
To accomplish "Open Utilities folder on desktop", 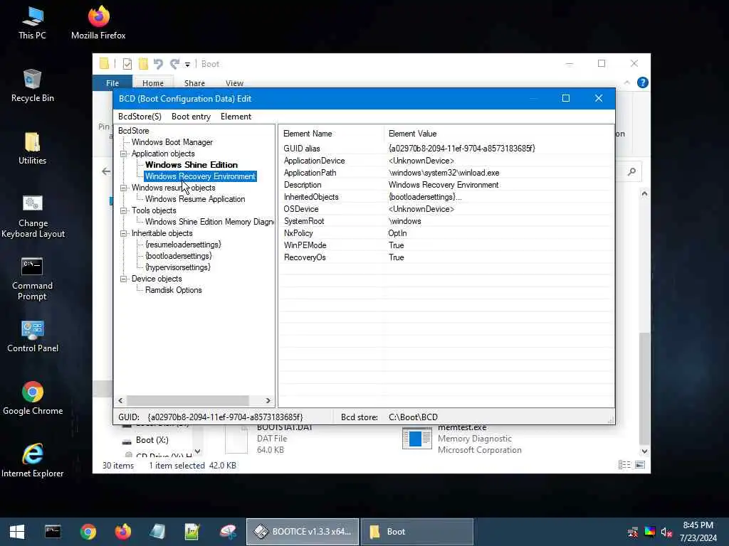I will tap(32, 148).
